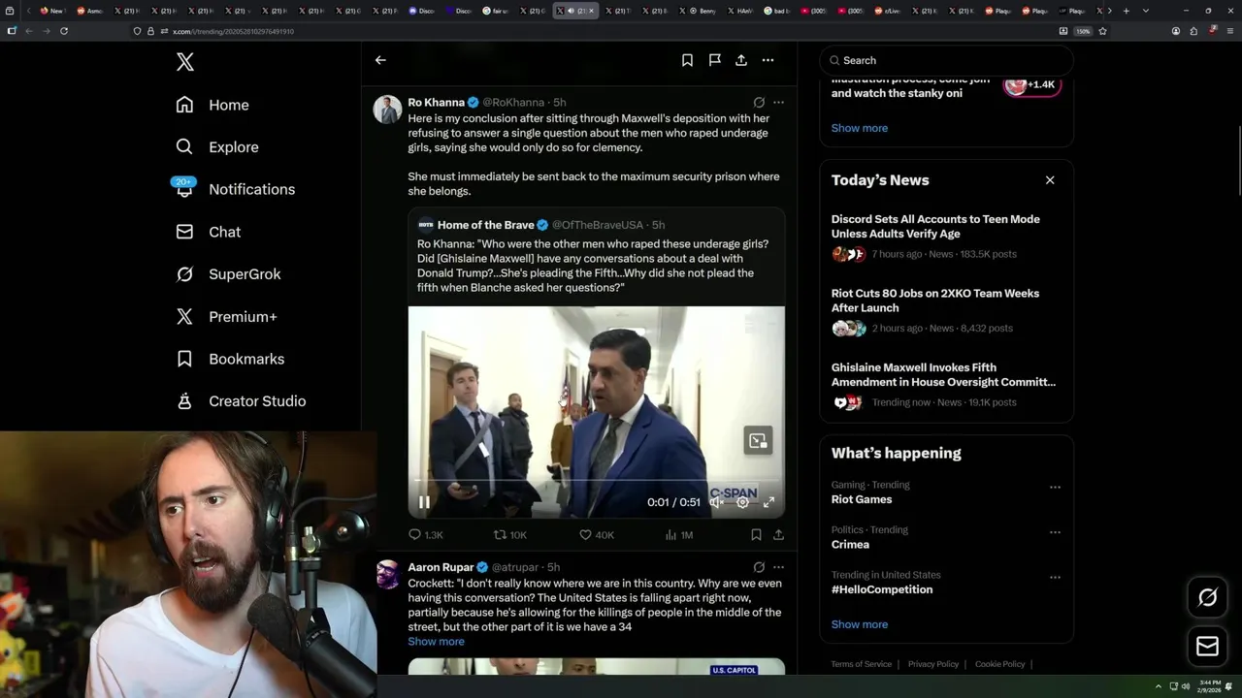Click the share icon in the top header
Screen dimensions: 1242x698
pos(741,60)
